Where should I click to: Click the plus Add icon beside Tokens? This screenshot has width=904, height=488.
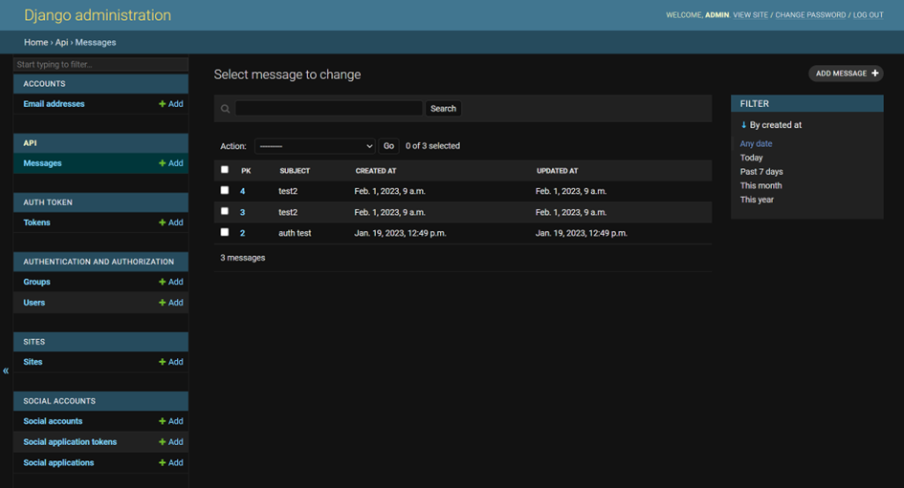point(163,223)
